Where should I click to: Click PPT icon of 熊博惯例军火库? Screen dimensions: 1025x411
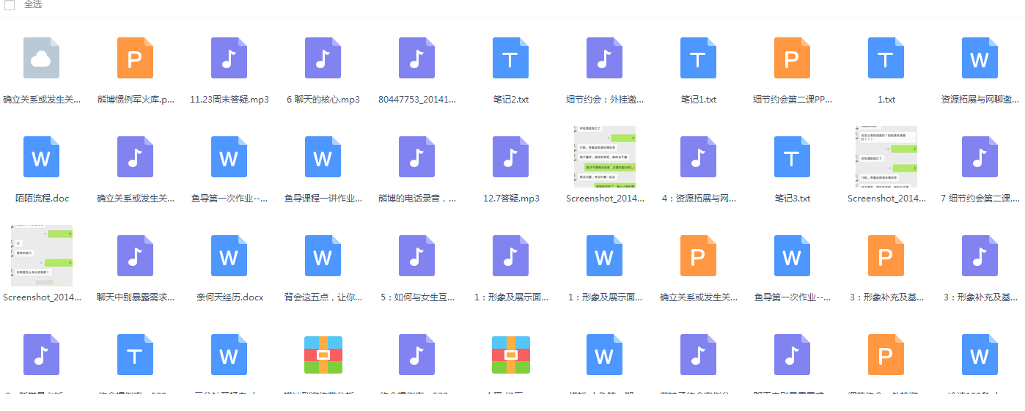pos(135,58)
